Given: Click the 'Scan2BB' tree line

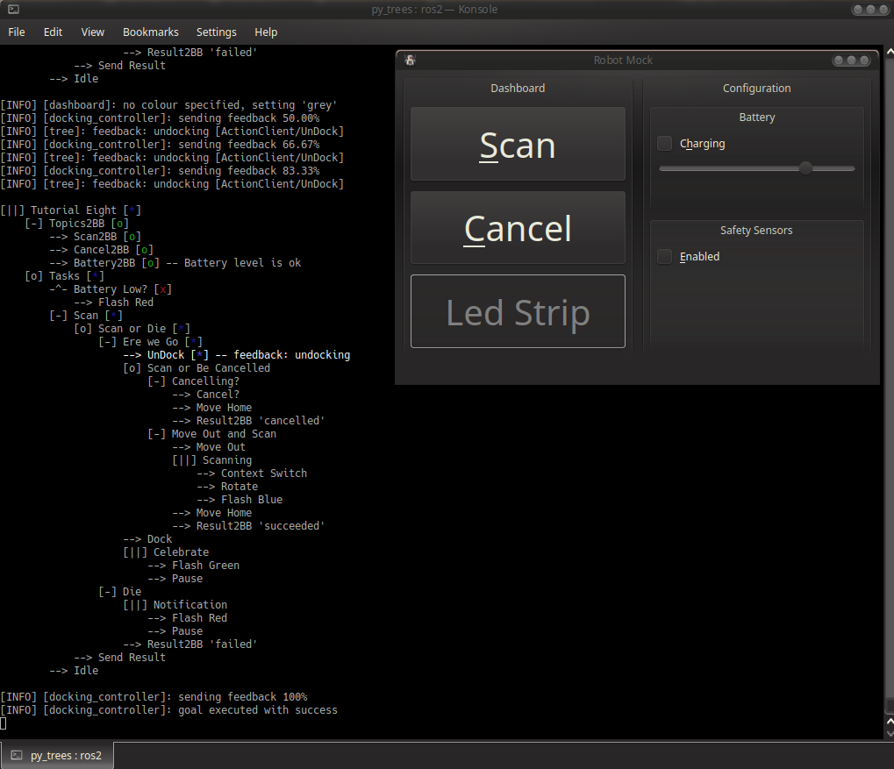Looking at the screenshot, I should pyautogui.click(x=96, y=237).
